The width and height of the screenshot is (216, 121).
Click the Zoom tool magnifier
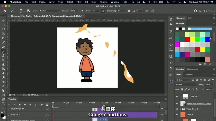pyautogui.click(x=3, y=104)
